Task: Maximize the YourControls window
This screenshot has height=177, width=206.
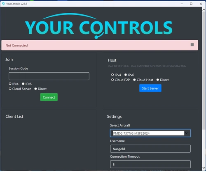Action: pos(191,4)
